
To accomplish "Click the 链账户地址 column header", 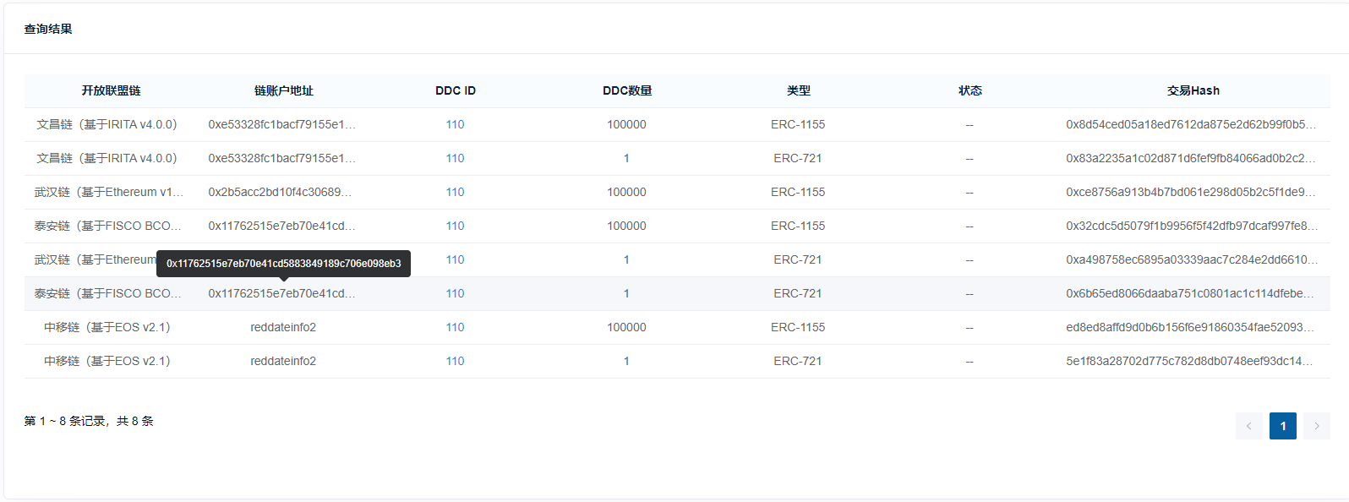I will point(283,90).
